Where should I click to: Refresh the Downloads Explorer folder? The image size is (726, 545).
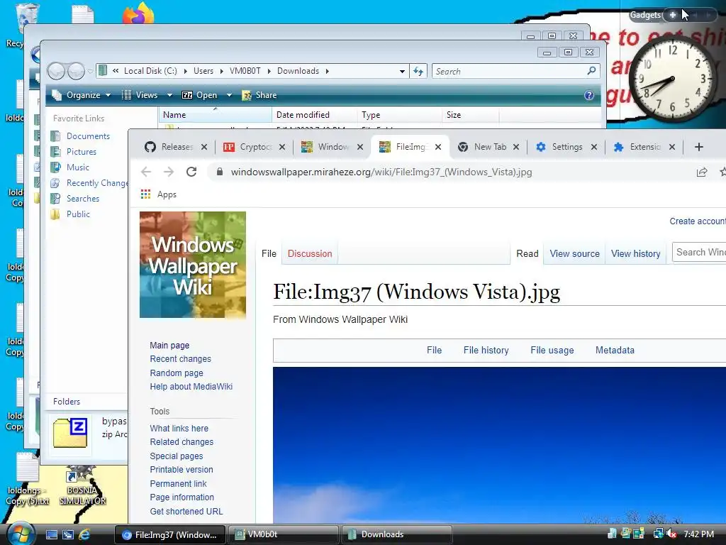click(418, 71)
